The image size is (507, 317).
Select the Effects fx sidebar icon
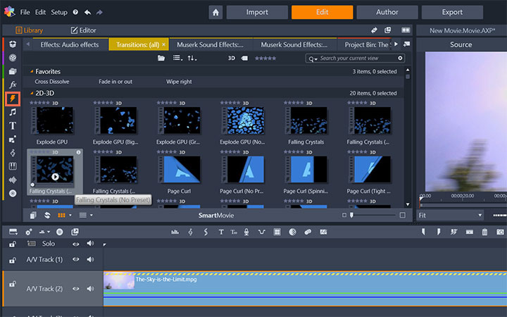(x=13, y=85)
